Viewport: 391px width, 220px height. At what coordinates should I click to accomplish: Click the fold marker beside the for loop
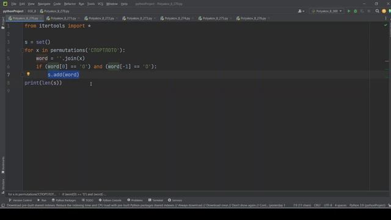point(23,50)
